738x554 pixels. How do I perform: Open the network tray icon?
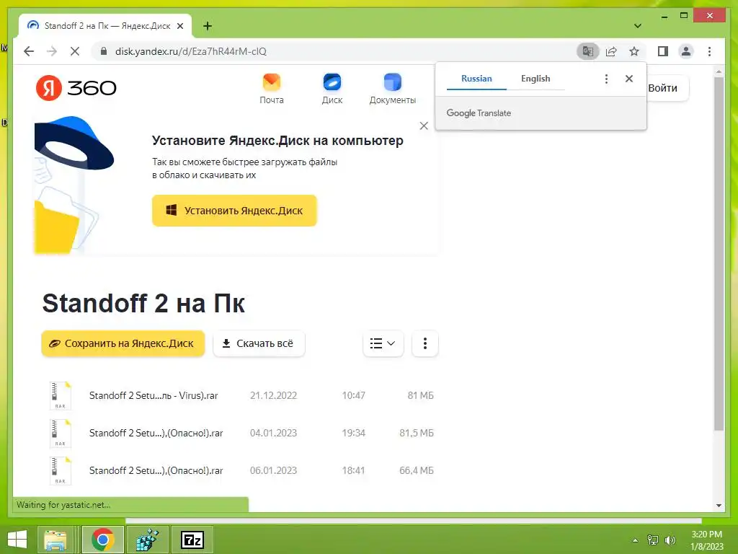652,540
